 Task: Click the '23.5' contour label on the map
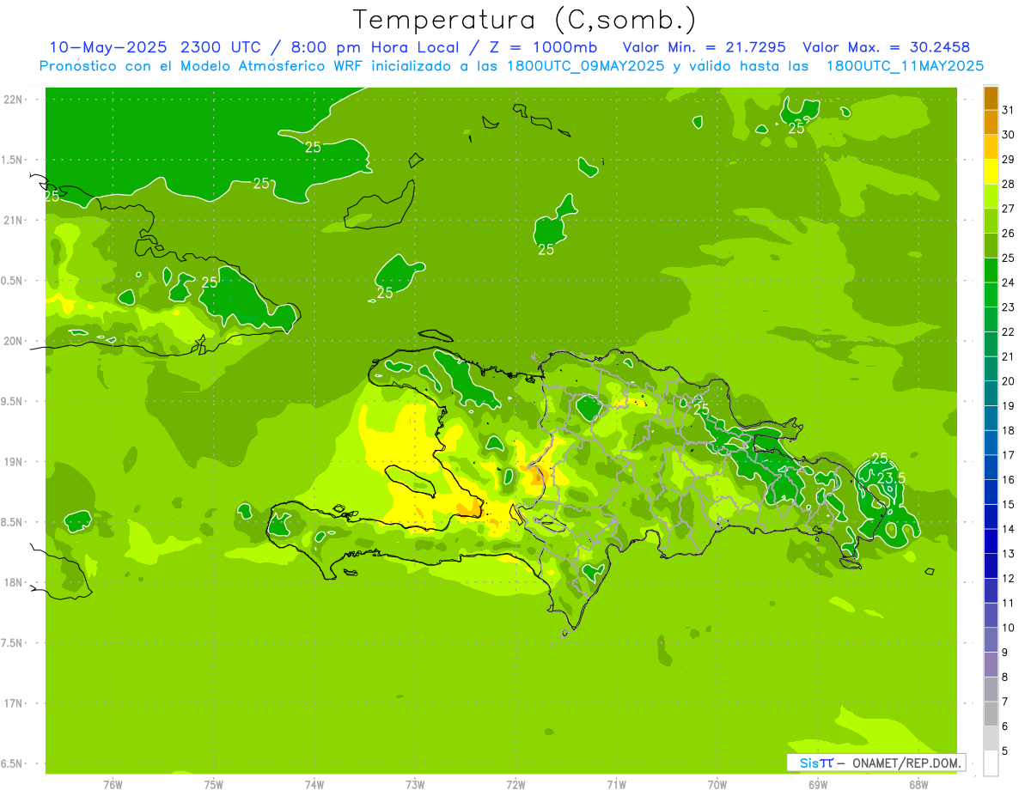(x=891, y=477)
